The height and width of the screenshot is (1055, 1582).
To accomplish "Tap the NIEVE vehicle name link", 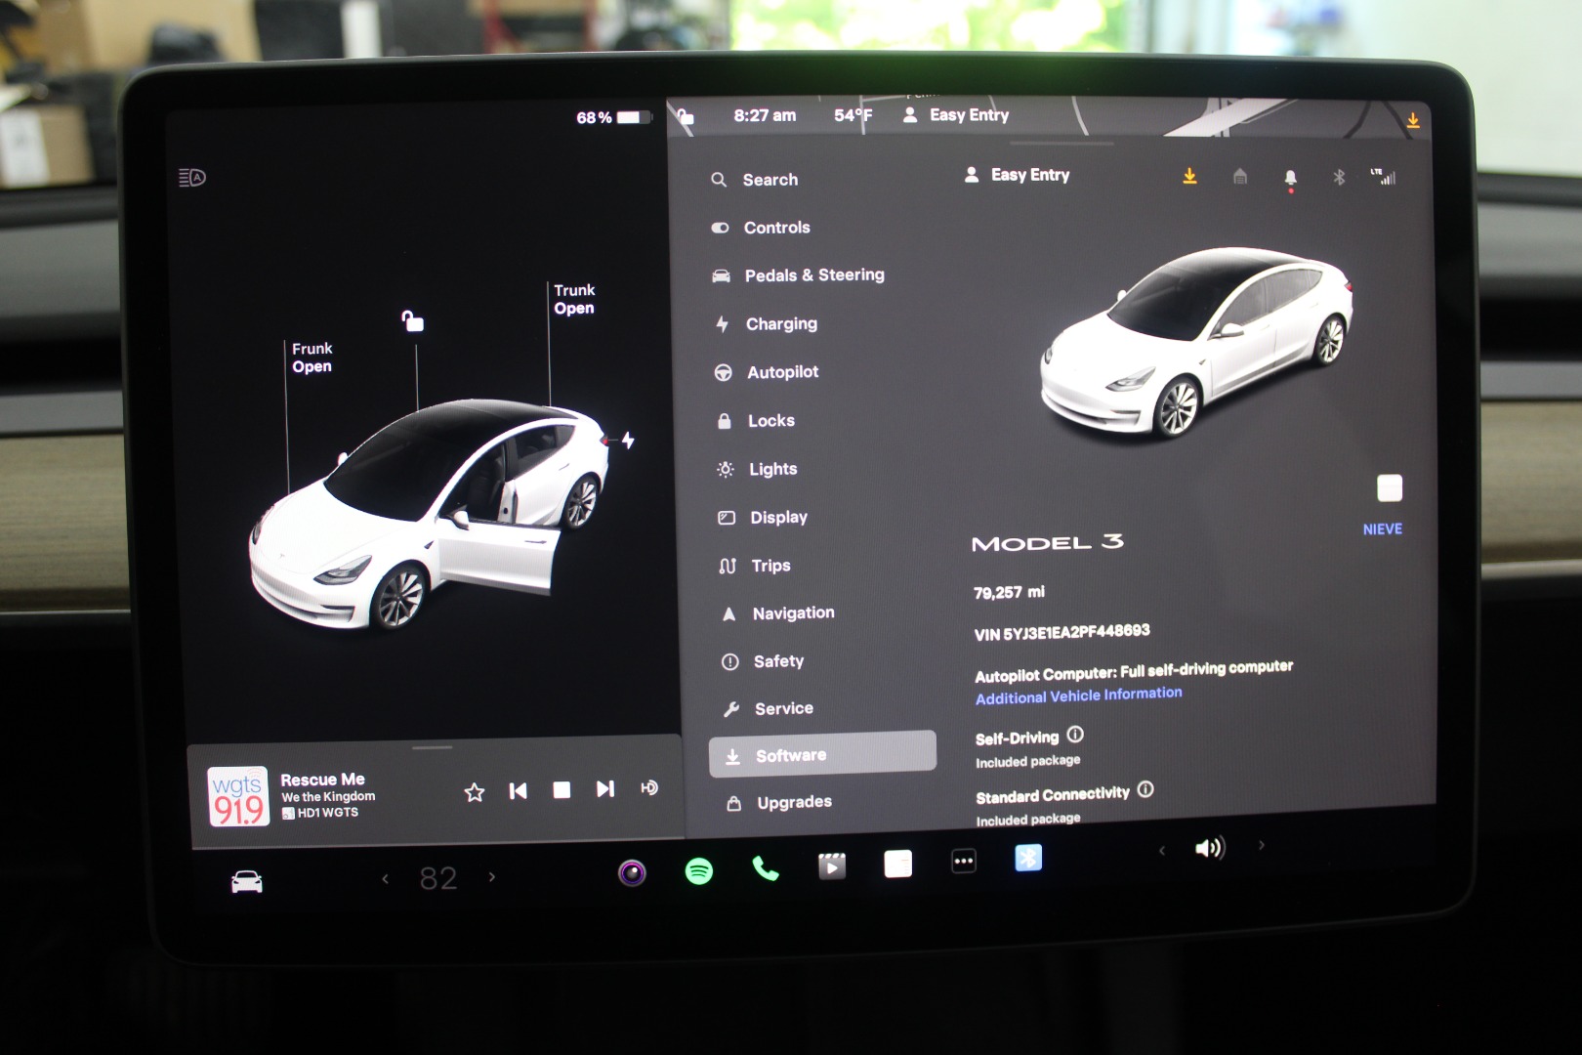I will 1382,529.
